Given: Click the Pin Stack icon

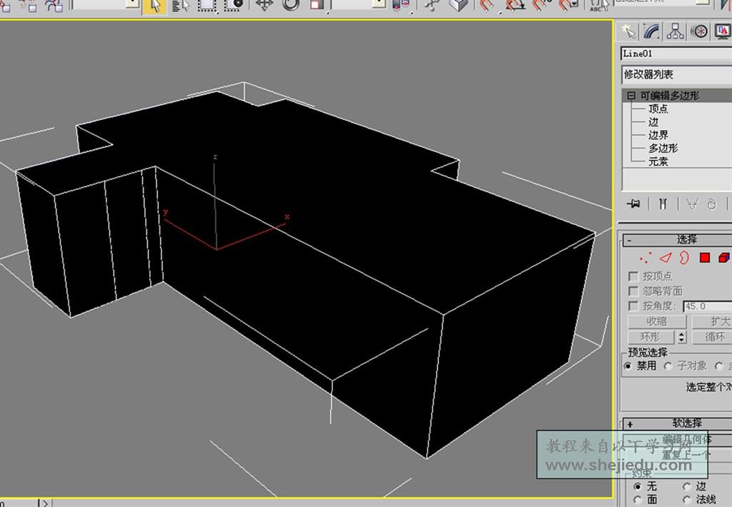Looking at the screenshot, I should point(633,204).
